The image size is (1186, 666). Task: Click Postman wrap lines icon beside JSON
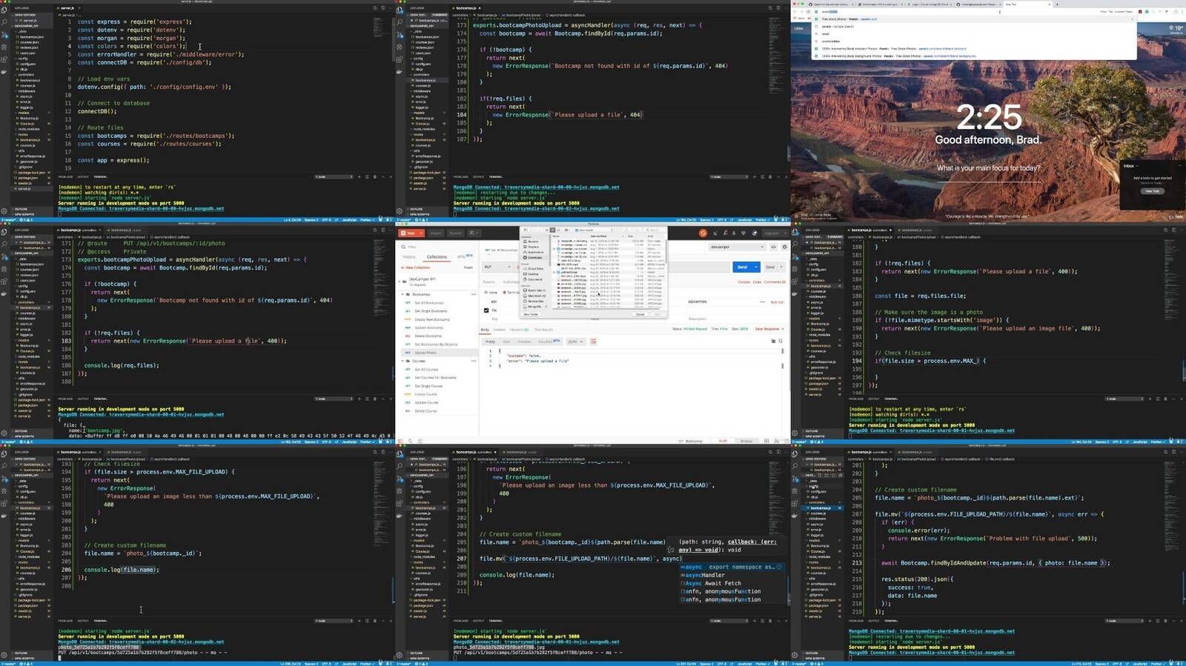(593, 342)
